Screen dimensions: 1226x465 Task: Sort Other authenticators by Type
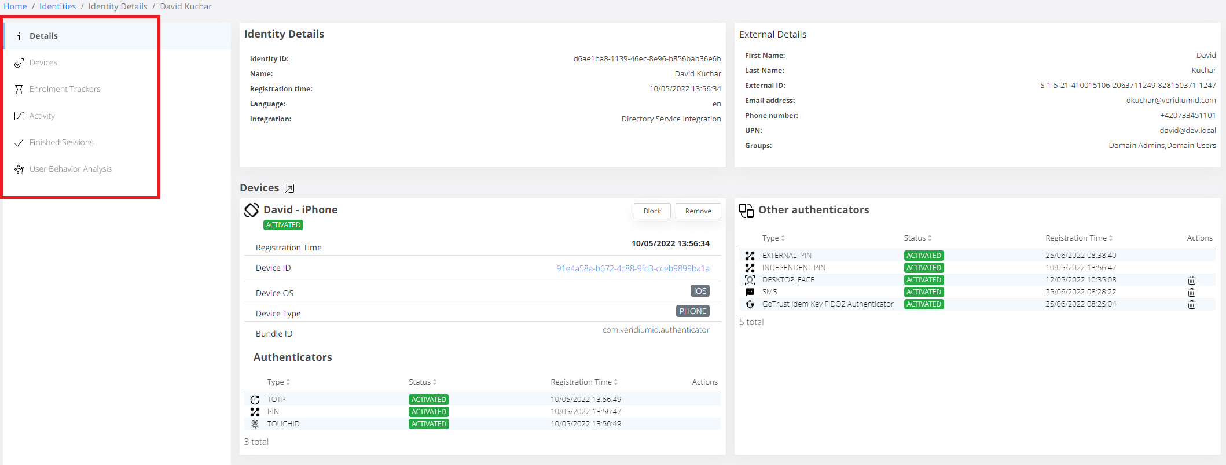coord(773,238)
